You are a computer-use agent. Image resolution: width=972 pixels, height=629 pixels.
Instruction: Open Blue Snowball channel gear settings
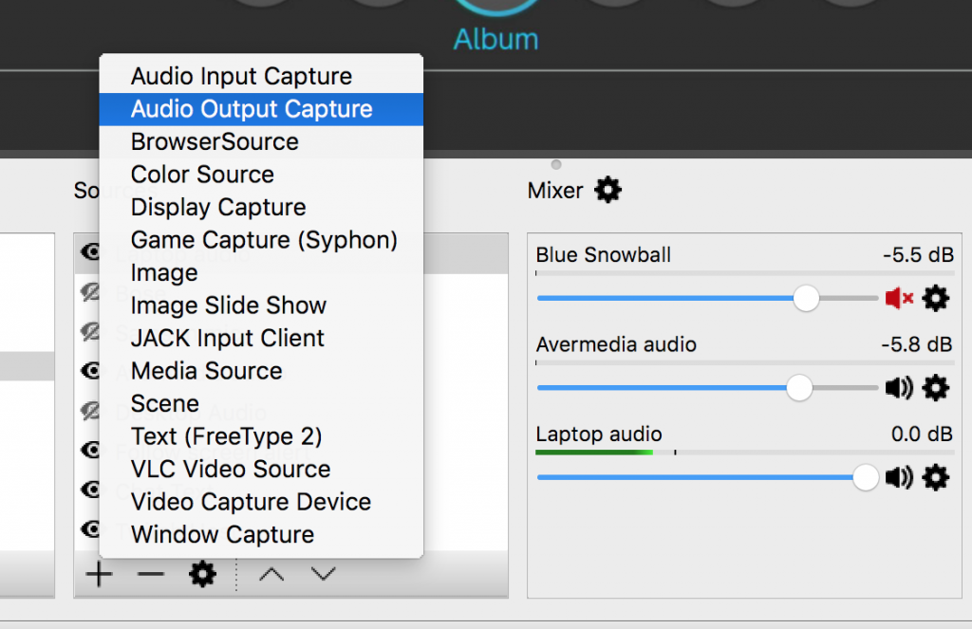click(x=935, y=299)
